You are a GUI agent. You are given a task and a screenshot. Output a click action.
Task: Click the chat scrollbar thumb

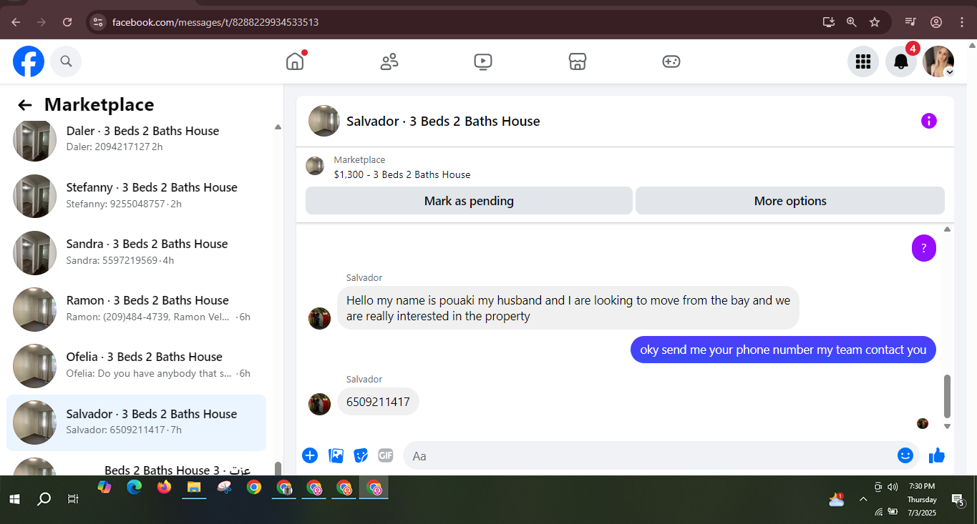coord(947,396)
